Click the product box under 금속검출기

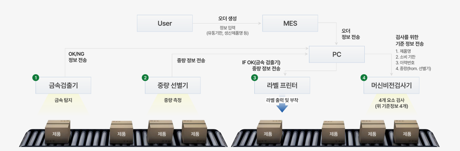point(58,132)
